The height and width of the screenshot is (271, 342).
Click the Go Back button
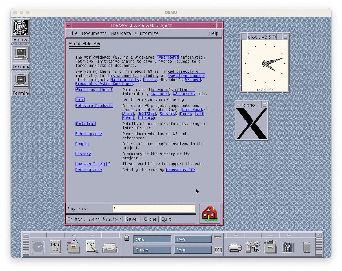(x=76, y=219)
